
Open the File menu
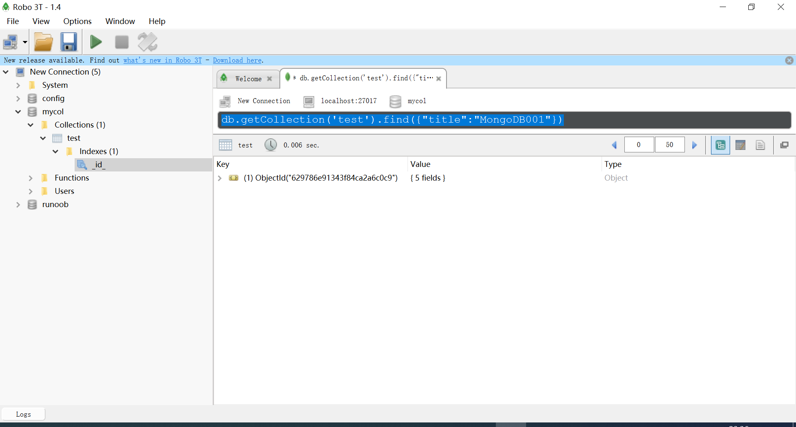[13, 21]
